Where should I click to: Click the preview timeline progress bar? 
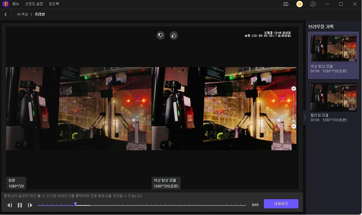click(x=141, y=205)
